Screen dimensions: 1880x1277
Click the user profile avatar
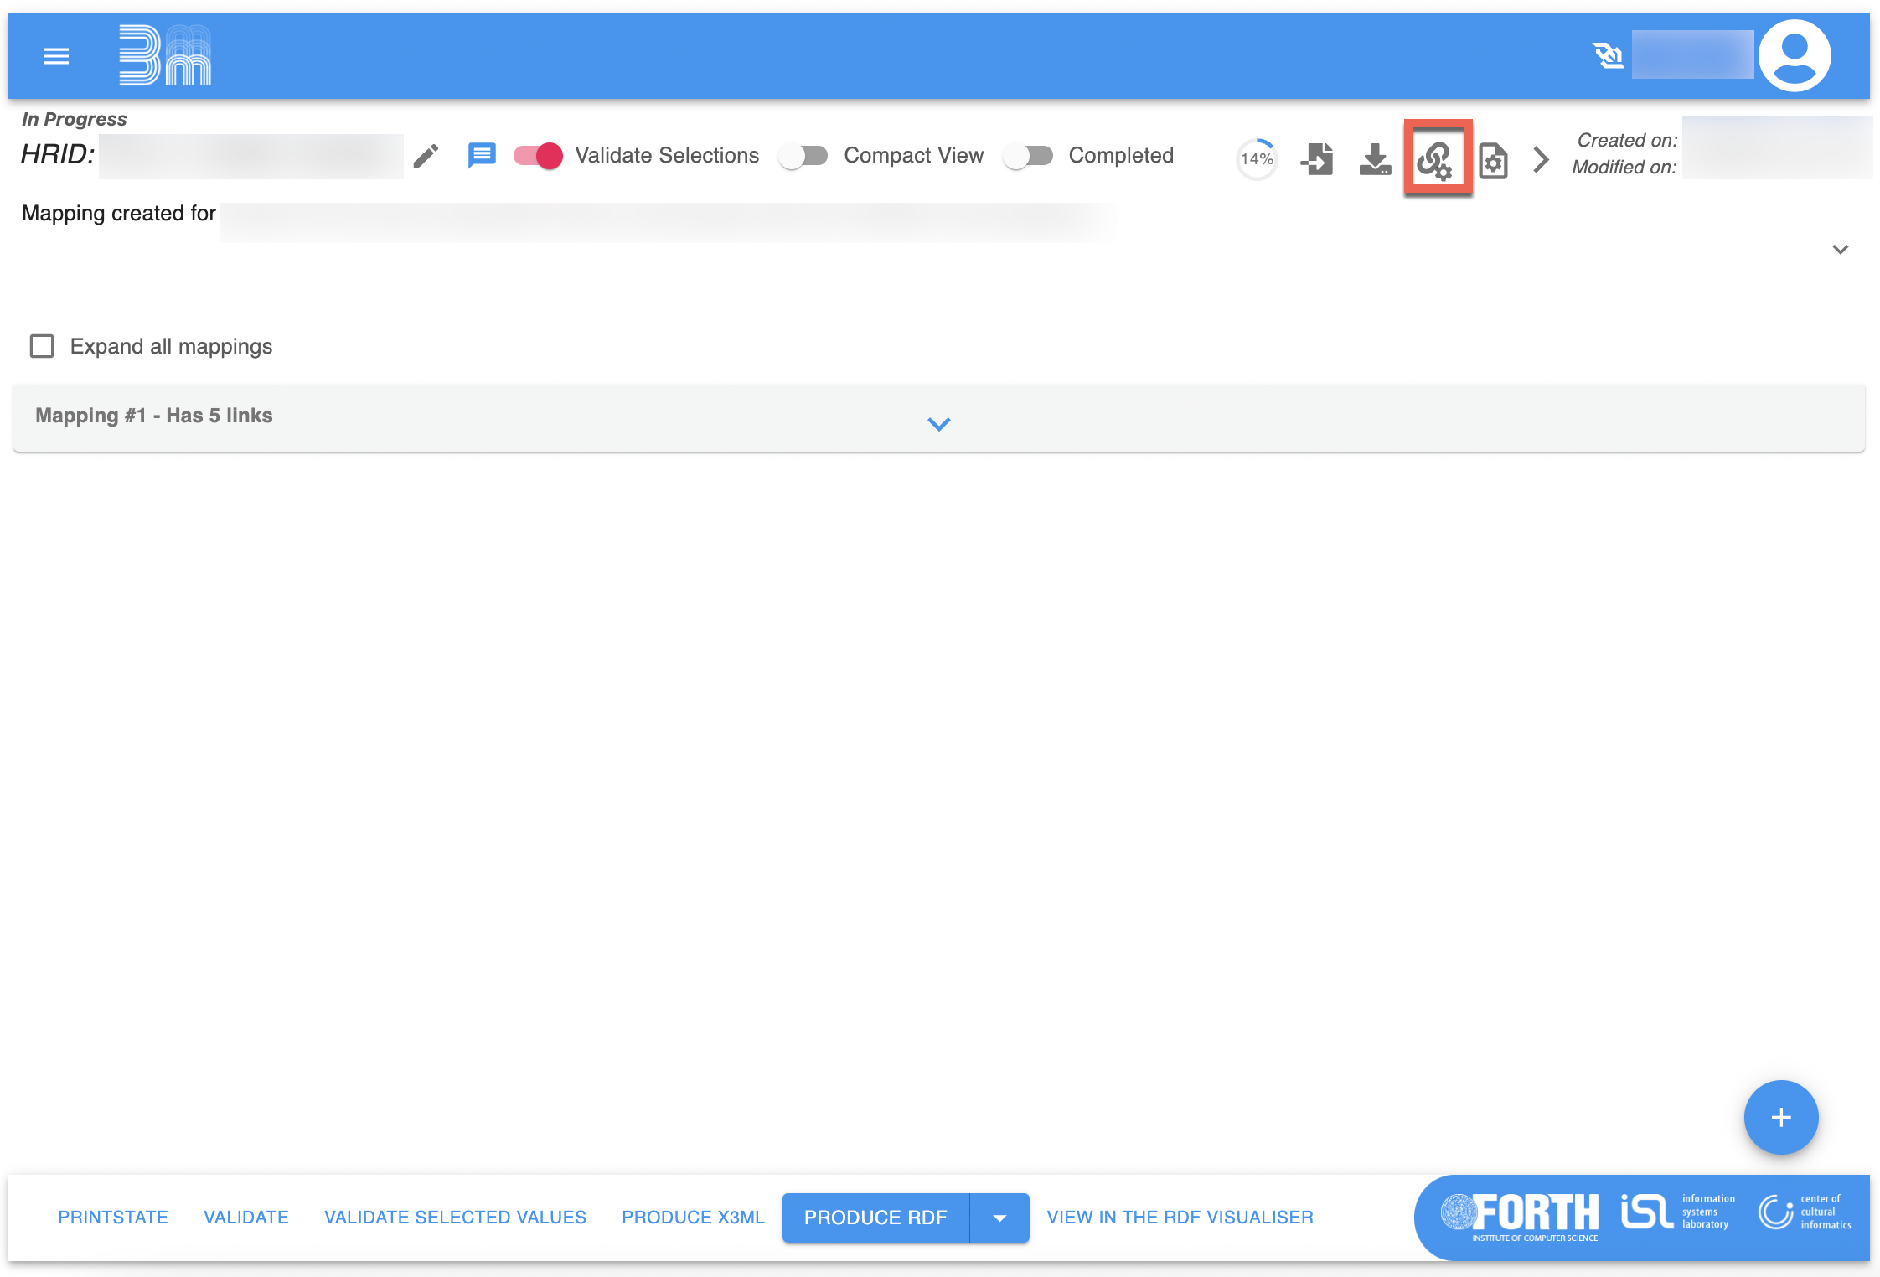pos(1794,56)
